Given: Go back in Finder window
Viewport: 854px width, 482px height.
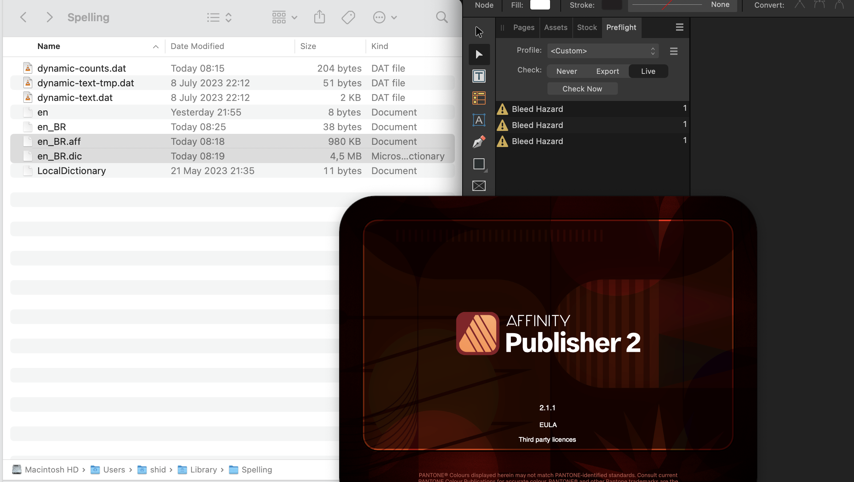Looking at the screenshot, I should pyautogui.click(x=23, y=17).
